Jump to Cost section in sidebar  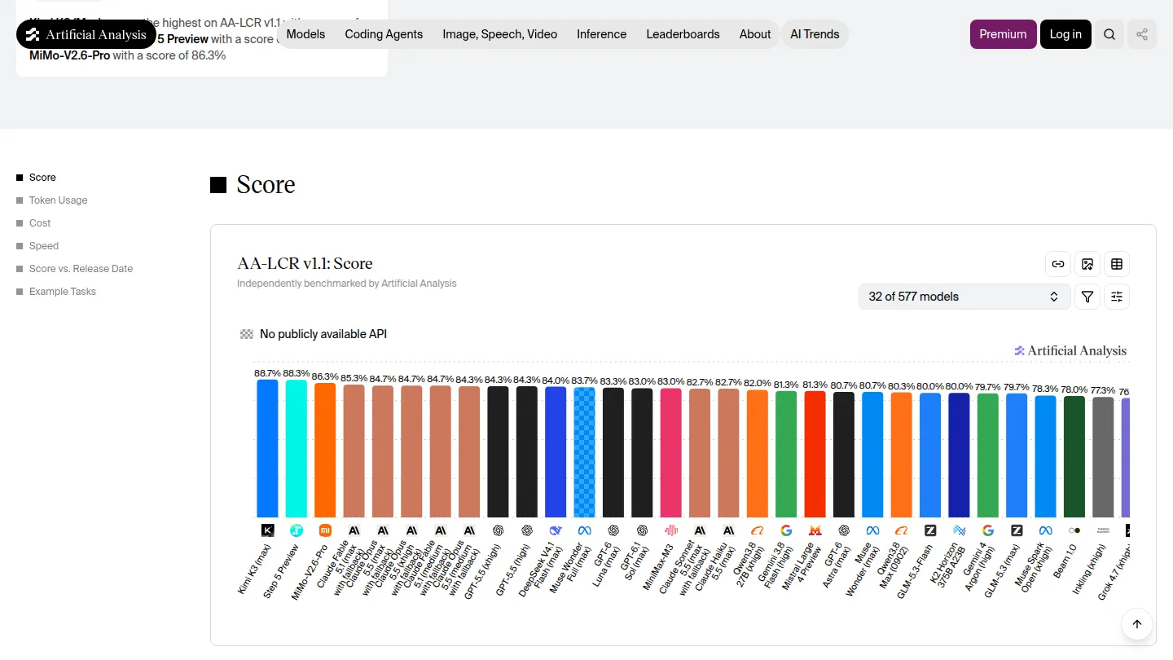pos(40,223)
